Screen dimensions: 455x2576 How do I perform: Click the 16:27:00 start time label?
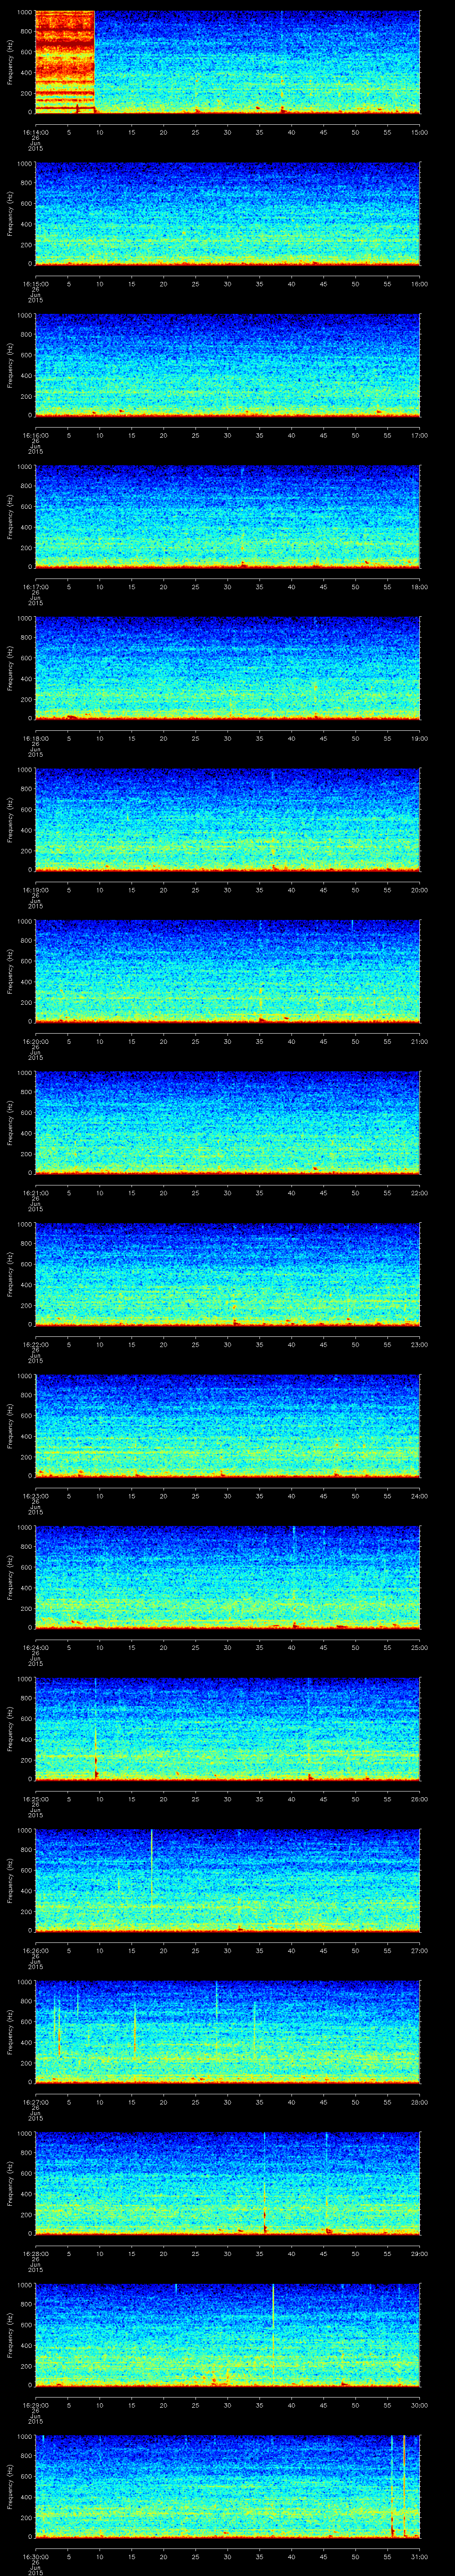pos(35,2102)
